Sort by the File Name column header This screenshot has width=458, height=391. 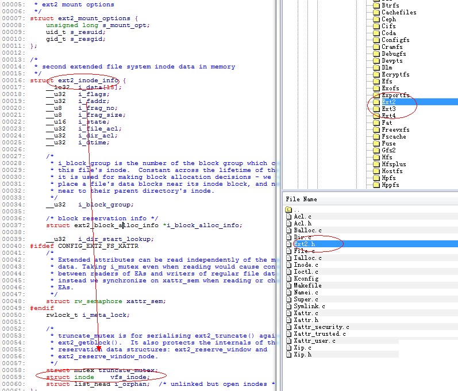(301, 200)
